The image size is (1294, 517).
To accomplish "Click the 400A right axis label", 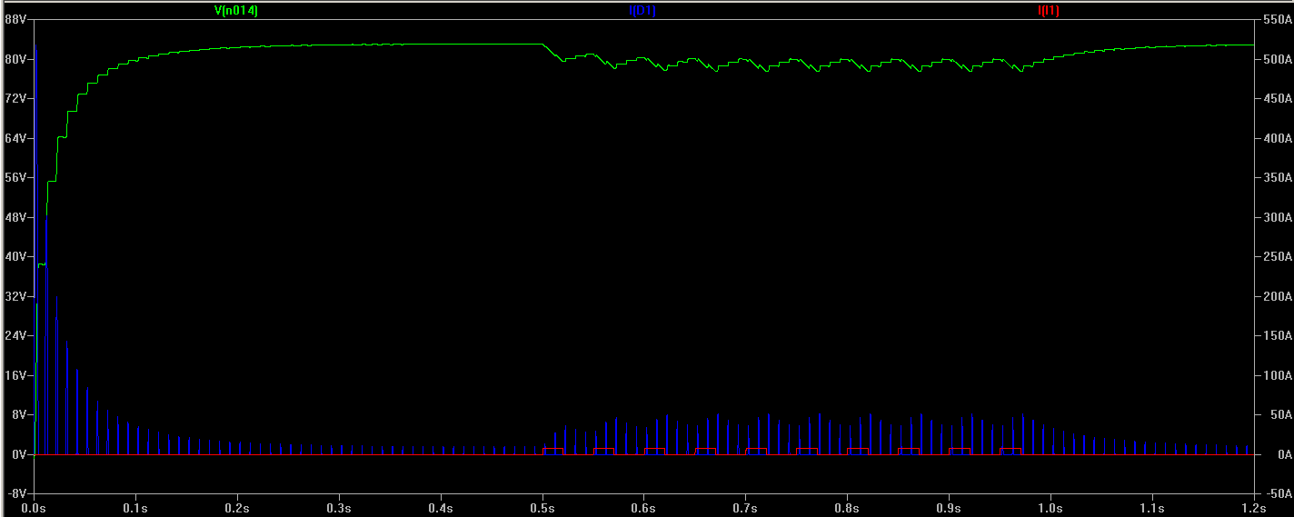I will (x=1277, y=138).
